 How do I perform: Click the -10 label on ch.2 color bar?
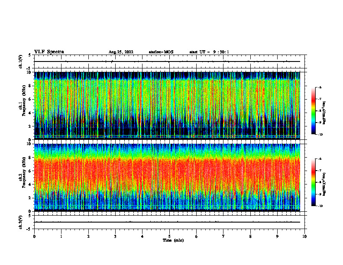coord(320,206)
